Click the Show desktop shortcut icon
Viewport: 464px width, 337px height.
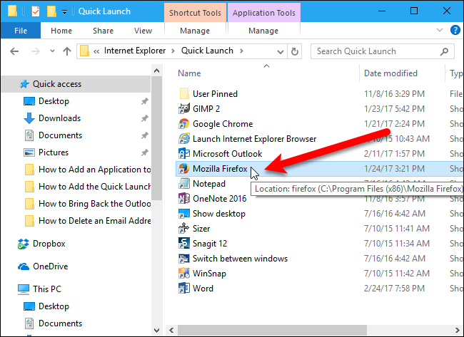tap(183, 214)
